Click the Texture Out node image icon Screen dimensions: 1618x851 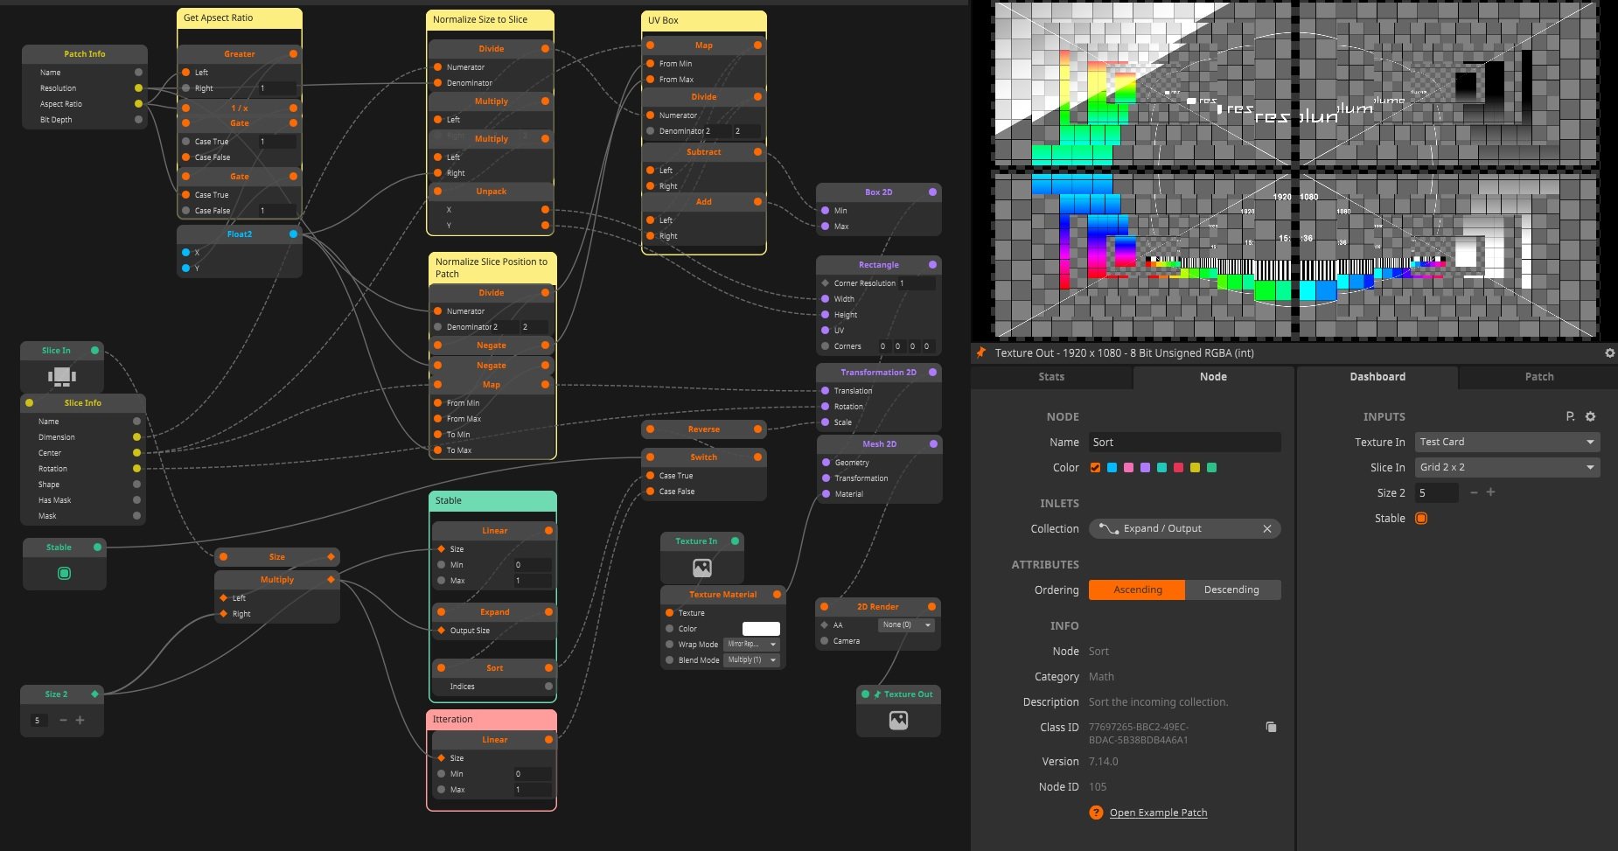[898, 720]
